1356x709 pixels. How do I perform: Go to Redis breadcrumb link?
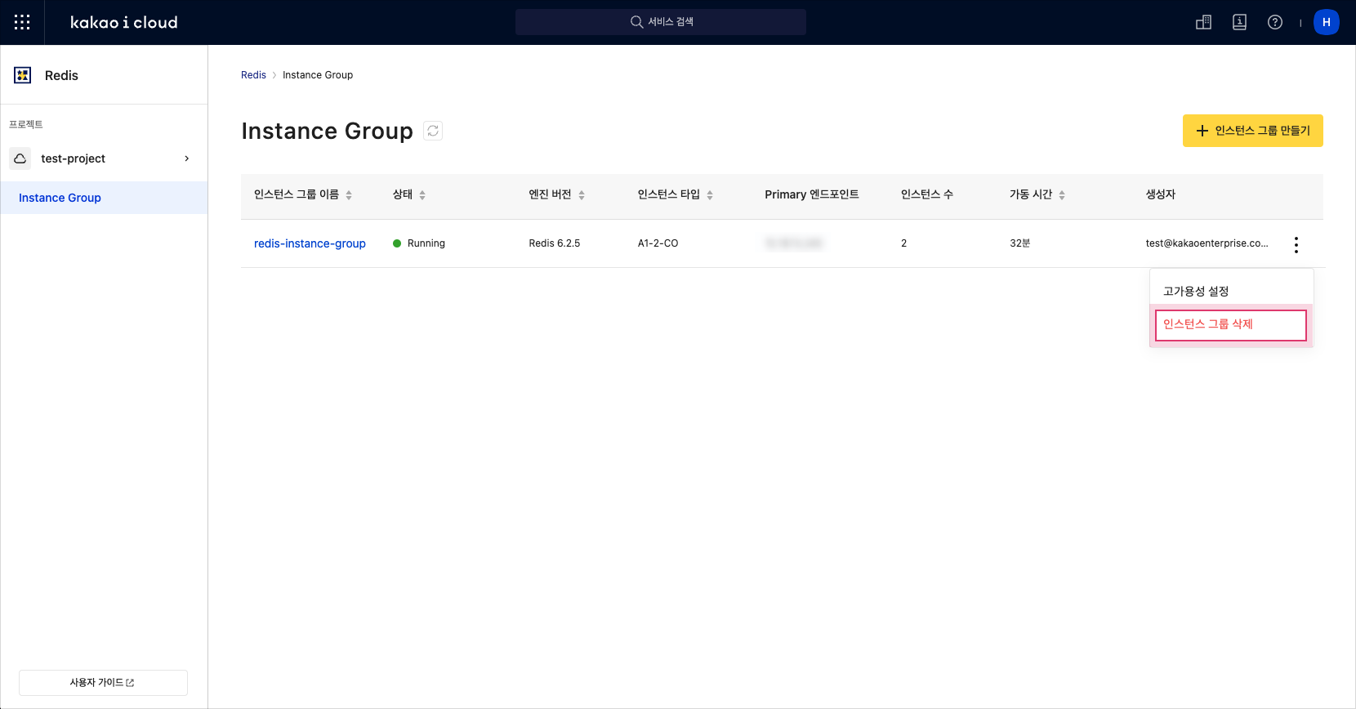(x=253, y=75)
